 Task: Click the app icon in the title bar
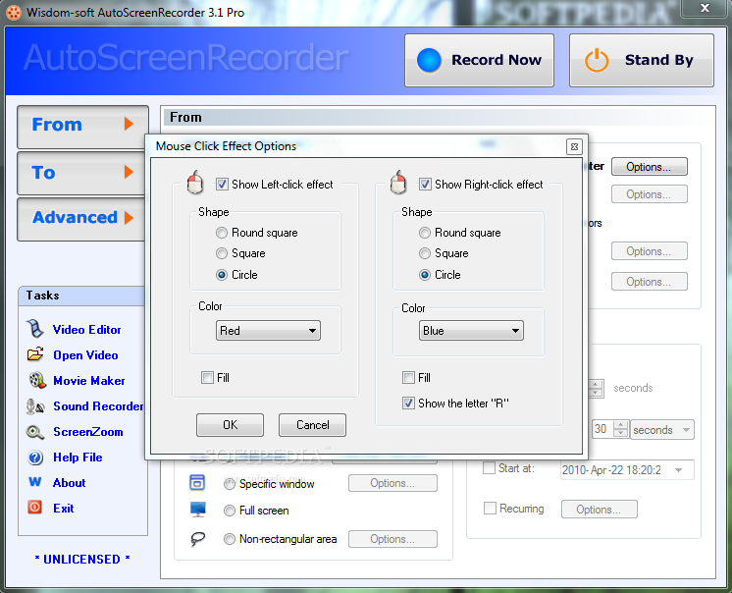[x=14, y=12]
